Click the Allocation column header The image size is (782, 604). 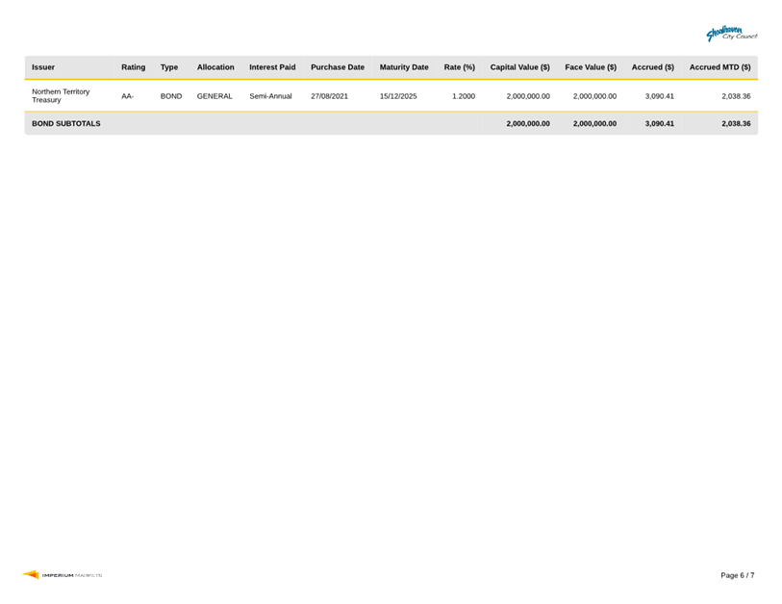pos(215,67)
